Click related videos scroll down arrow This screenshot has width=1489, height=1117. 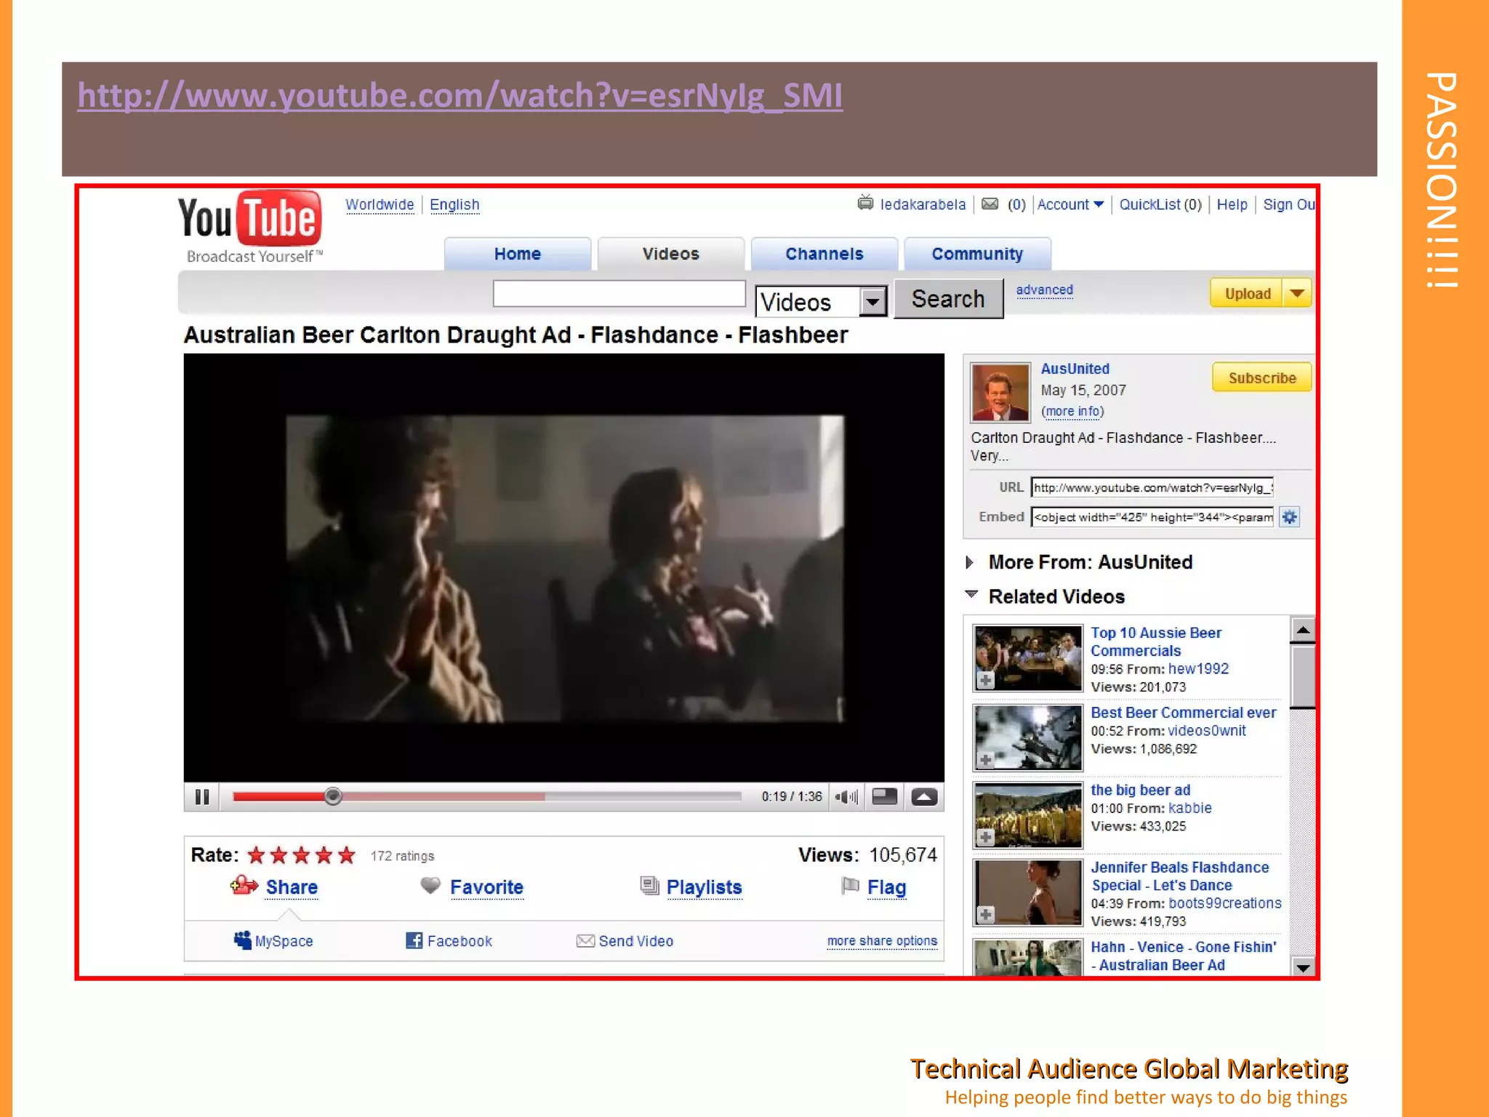[1303, 966]
